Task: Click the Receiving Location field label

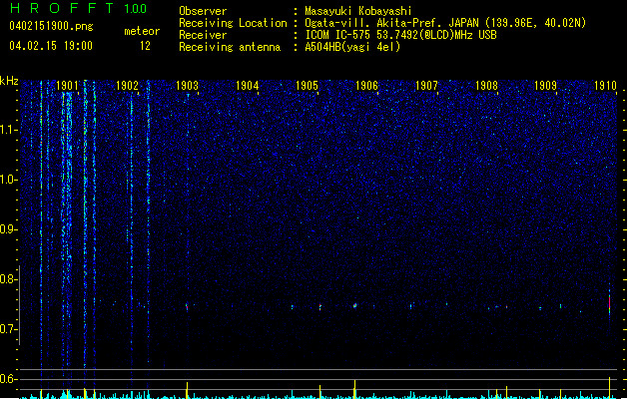Action: (x=233, y=23)
